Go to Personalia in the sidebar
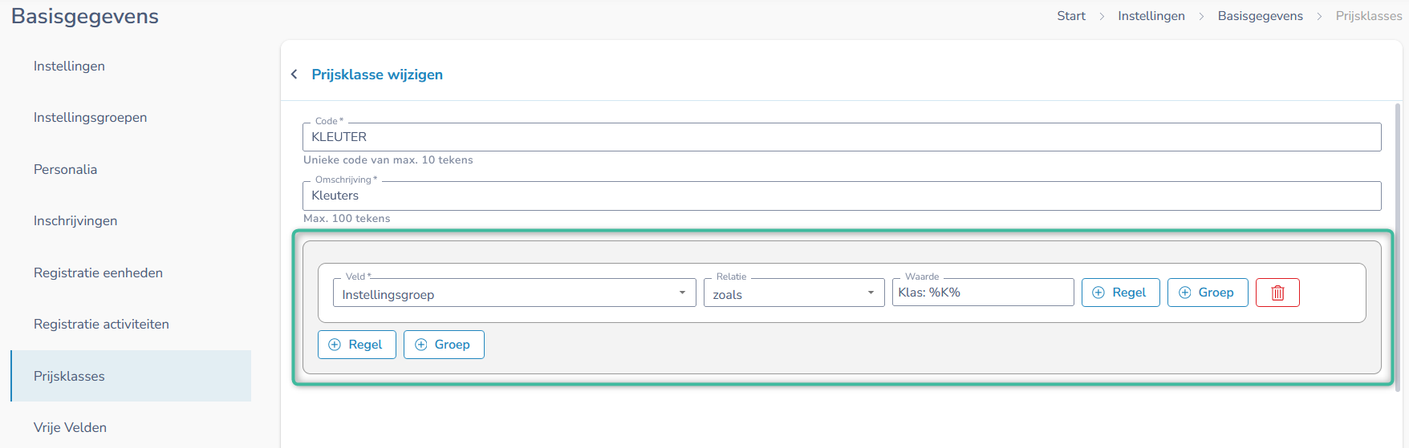 (x=65, y=169)
